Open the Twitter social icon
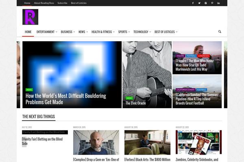Screen dimensions: 244x162 199,3
